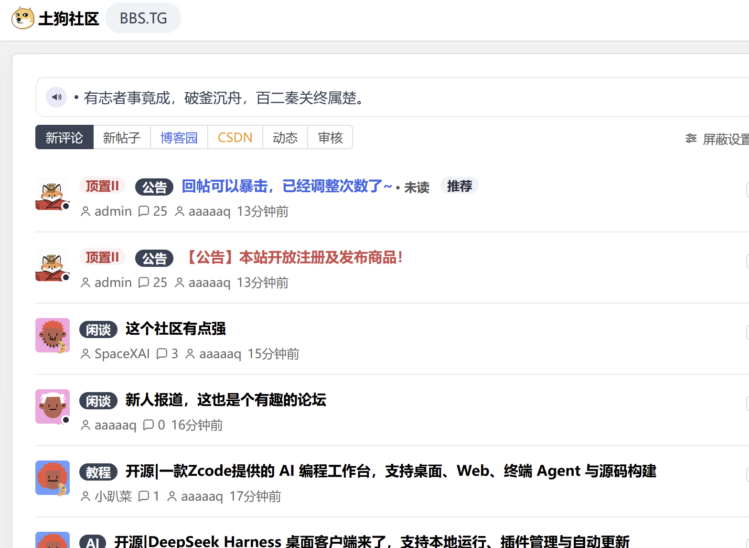Switch to the 新评论 tab
The height and width of the screenshot is (548, 749).
(x=64, y=138)
